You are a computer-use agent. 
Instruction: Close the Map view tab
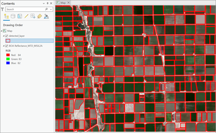68,3
